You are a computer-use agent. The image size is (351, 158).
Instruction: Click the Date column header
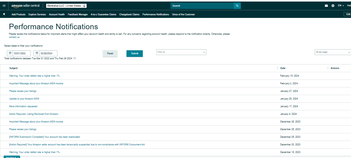pos(283,68)
